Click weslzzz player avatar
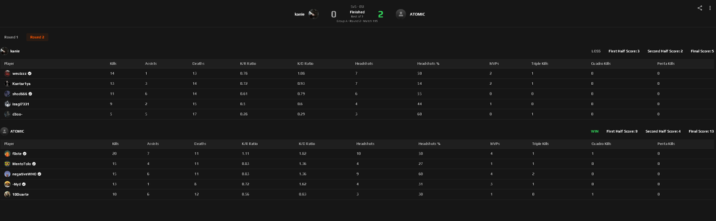 7,73
